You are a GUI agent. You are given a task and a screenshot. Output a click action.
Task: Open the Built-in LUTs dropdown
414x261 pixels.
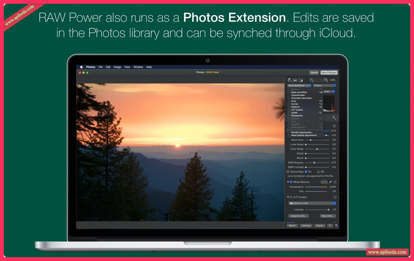click(x=312, y=203)
